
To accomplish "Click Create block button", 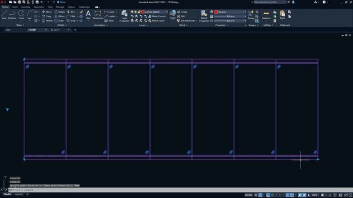I will click(x=182, y=12).
